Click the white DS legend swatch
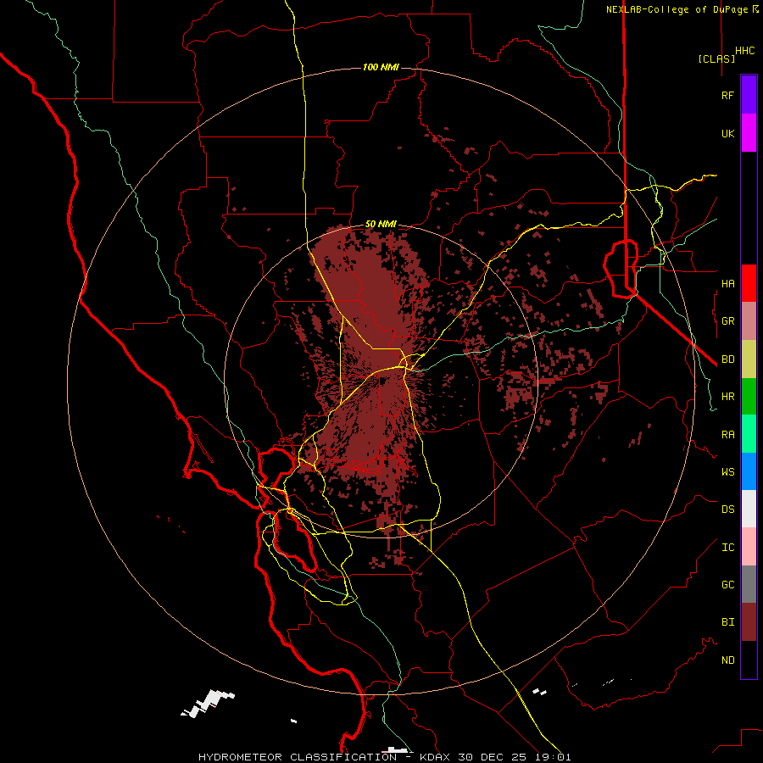 point(749,509)
